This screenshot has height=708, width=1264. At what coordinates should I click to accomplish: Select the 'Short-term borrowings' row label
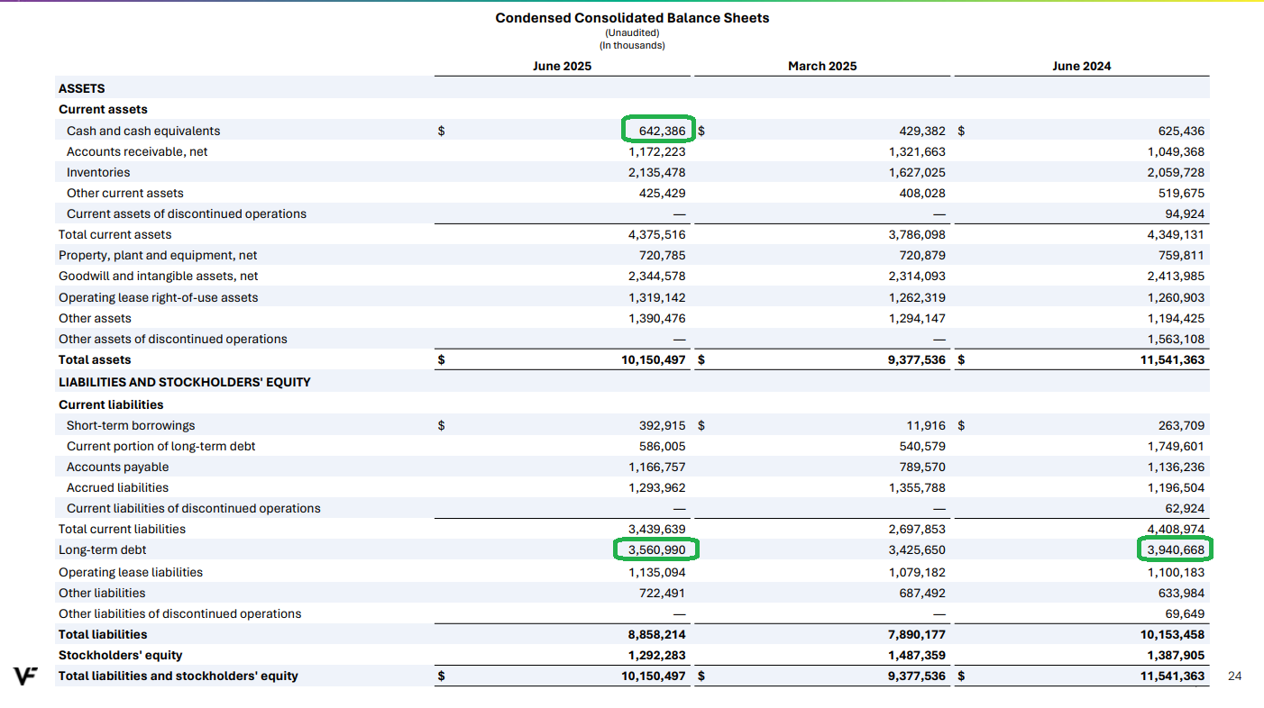[131, 425]
